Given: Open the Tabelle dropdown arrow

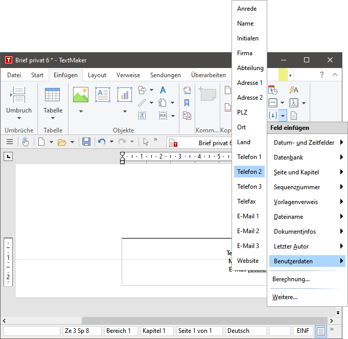Looking at the screenshot, I should [53, 118].
